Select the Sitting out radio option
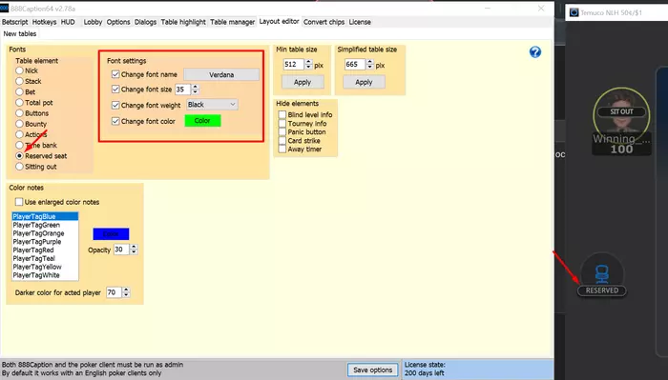The width and height of the screenshot is (668, 380). (19, 167)
